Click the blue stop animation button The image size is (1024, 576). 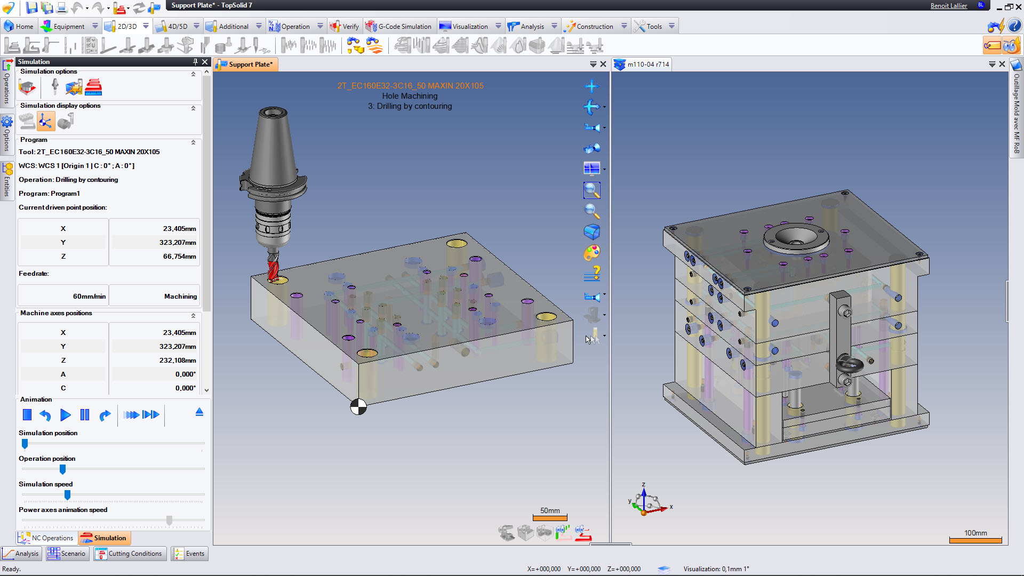tap(27, 415)
